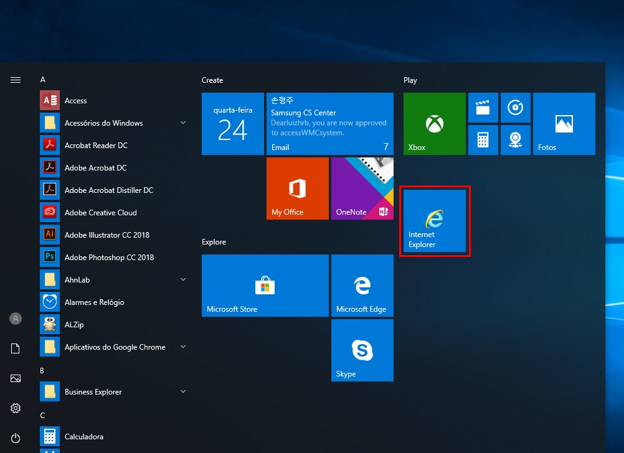
Task: Launch Internet Explorer tile
Action: [435, 221]
